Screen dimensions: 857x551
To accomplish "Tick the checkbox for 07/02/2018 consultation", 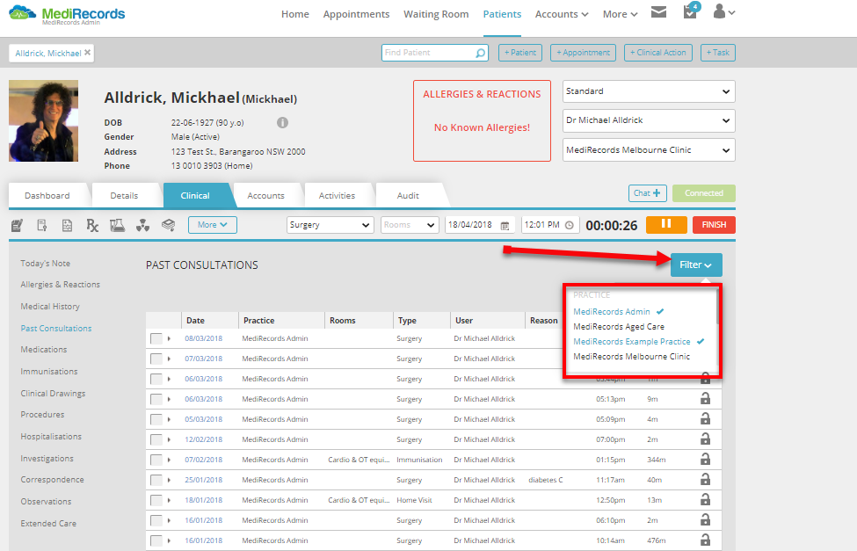I will [156, 460].
